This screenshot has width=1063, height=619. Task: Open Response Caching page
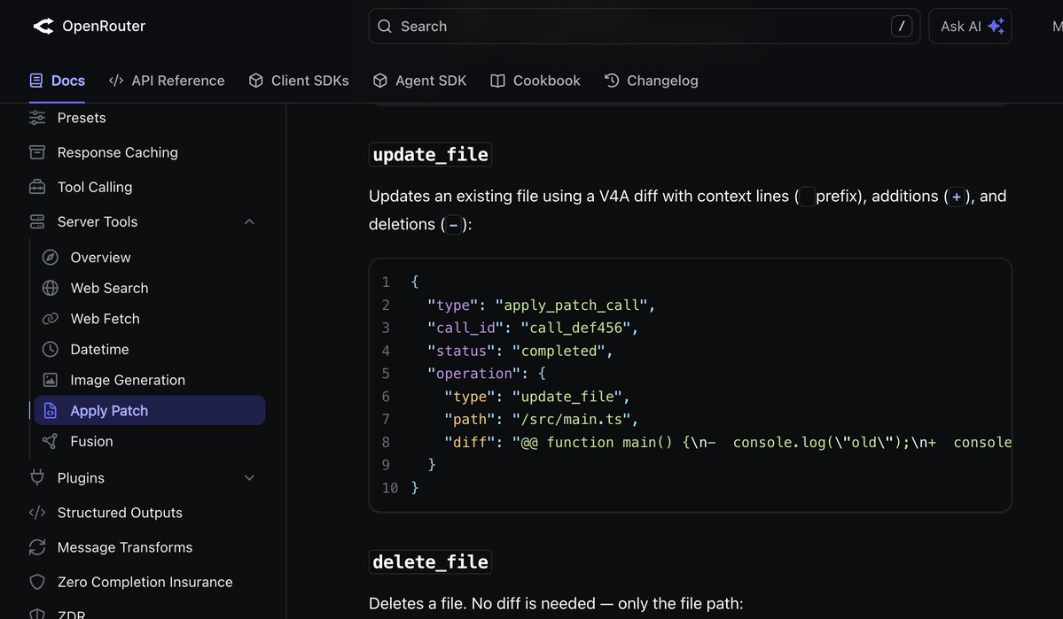pyautogui.click(x=117, y=152)
